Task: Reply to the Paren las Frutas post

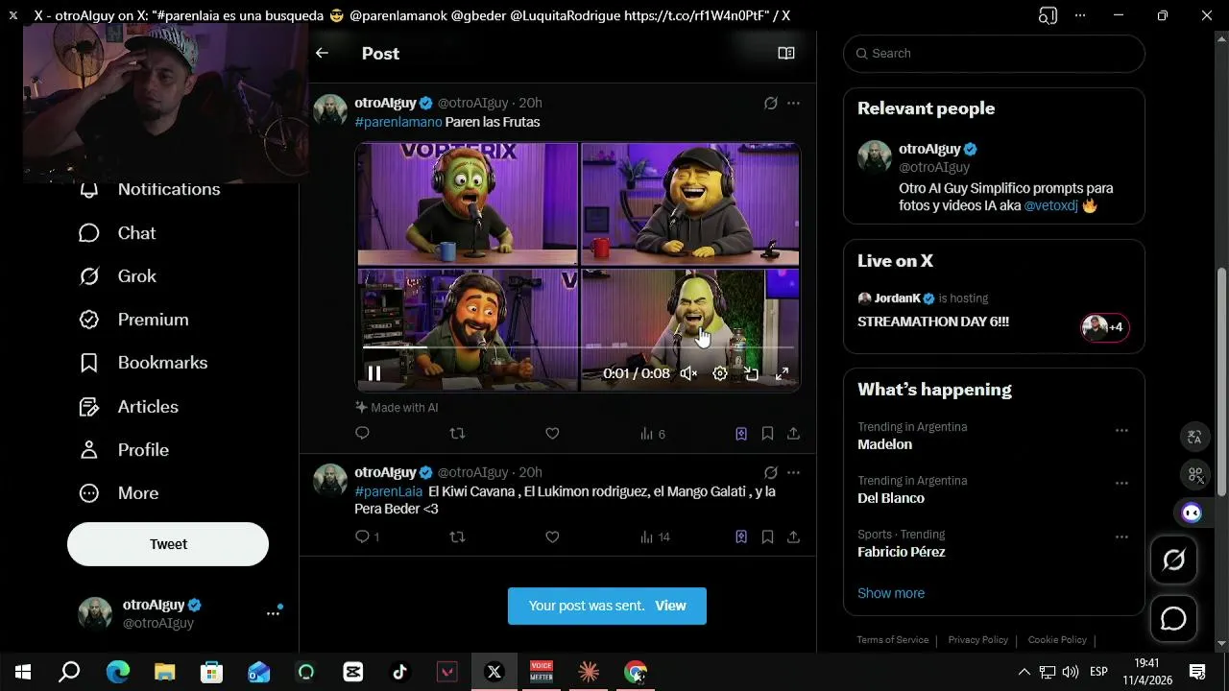Action: (x=362, y=434)
